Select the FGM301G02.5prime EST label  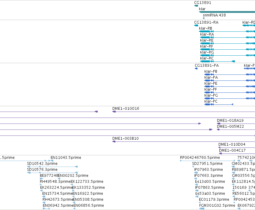pos(217,206)
